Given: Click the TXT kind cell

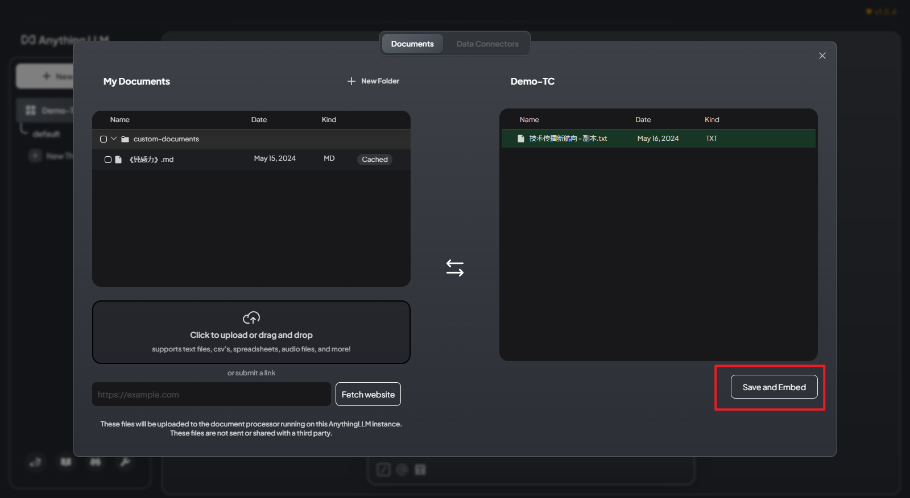Looking at the screenshot, I should coord(712,139).
